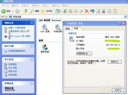Click the blue undo arrow icon

92,11
